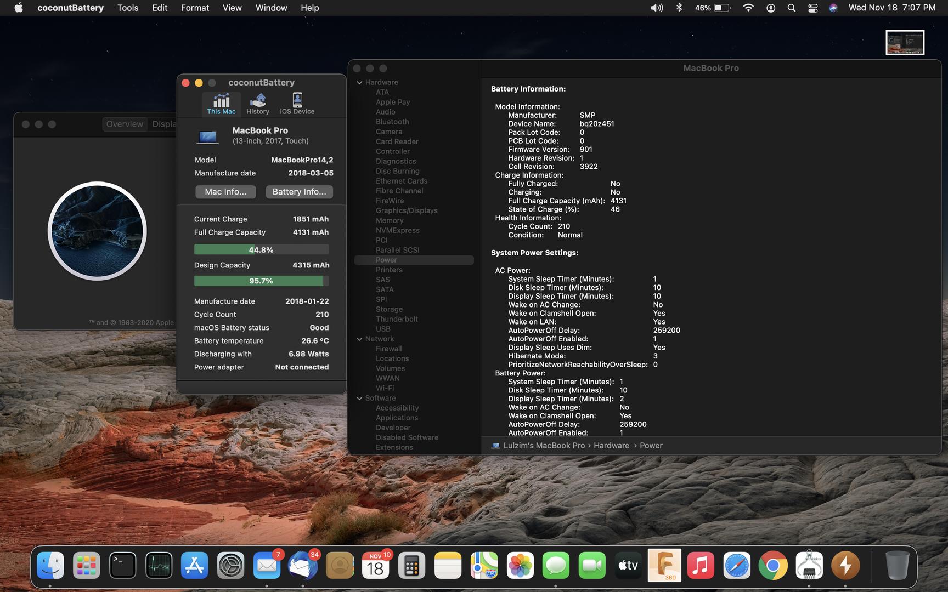Open Photos from the Dock
The width and height of the screenshot is (948, 592).
(x=520, y=565)
